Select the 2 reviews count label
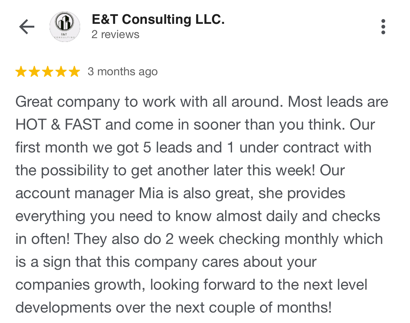410x323 pixels. point(115,34)
